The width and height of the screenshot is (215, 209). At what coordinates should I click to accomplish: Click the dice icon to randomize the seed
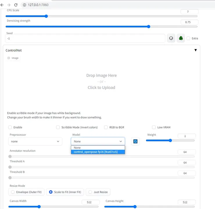171,38
